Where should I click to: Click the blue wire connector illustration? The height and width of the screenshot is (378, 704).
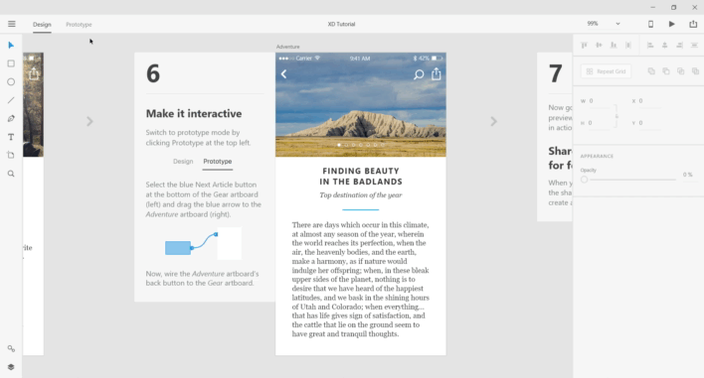[x=203, y=244]
